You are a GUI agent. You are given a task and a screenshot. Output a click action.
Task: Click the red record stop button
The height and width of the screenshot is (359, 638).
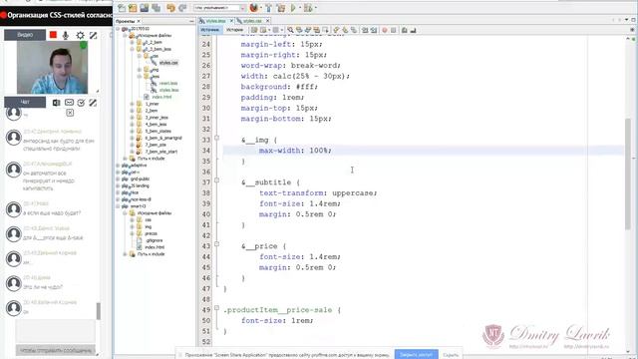pos(53,35)
